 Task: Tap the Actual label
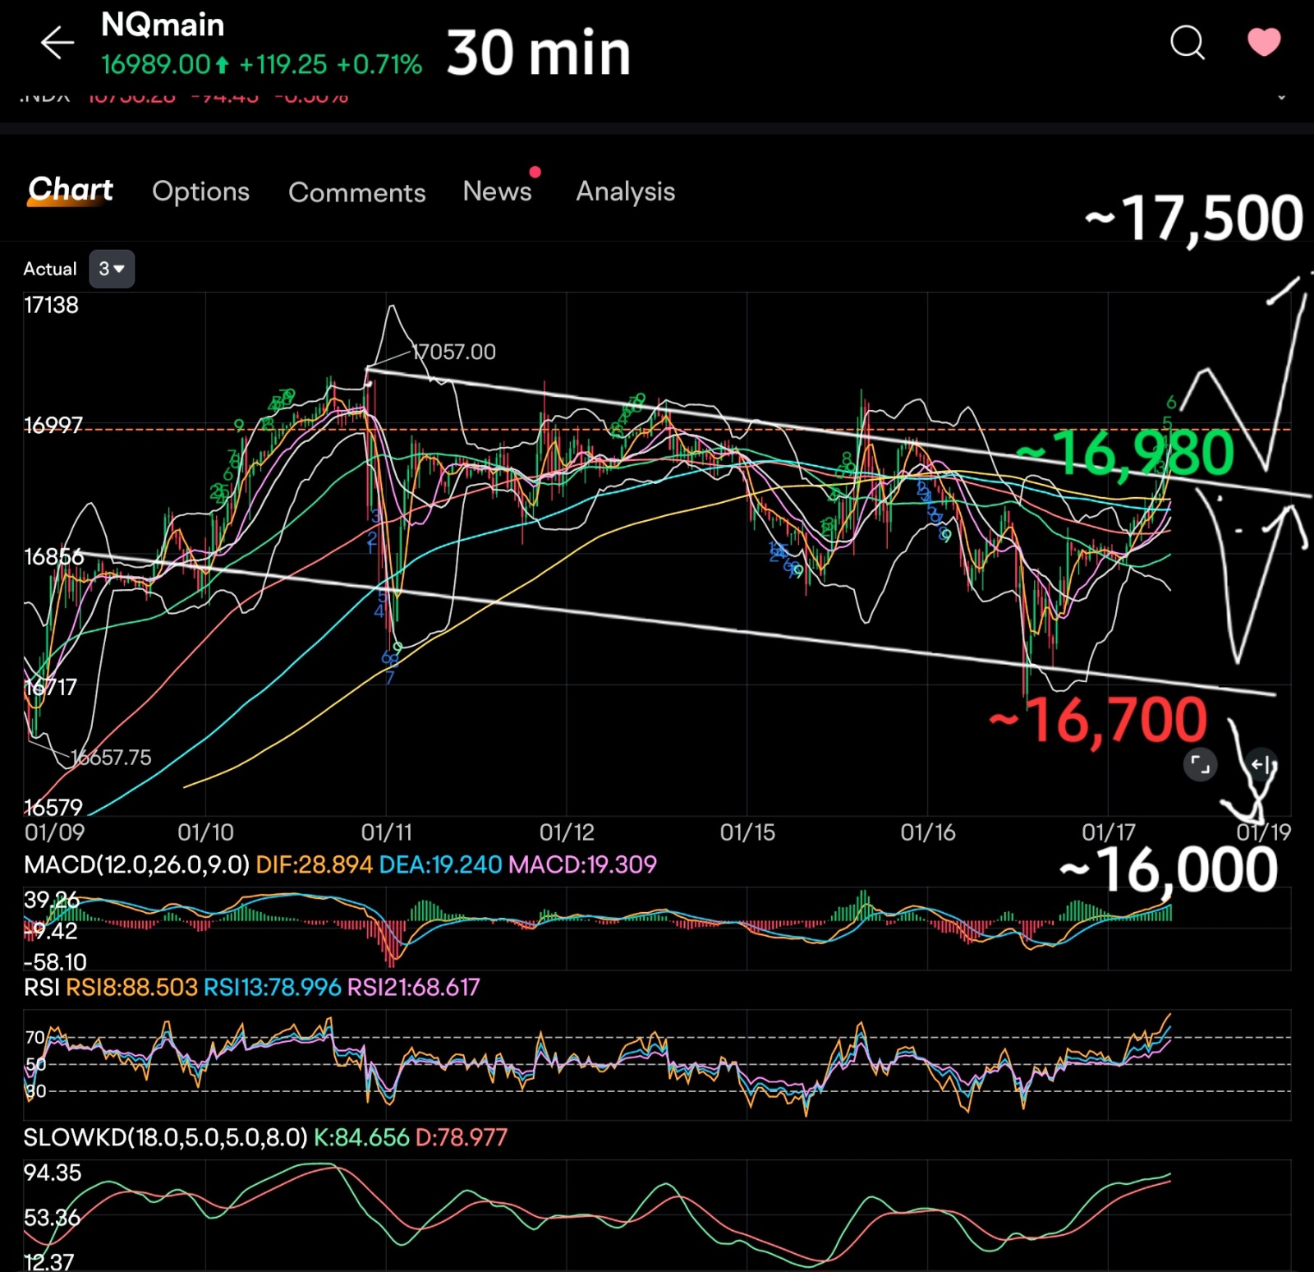coord(49,269)
